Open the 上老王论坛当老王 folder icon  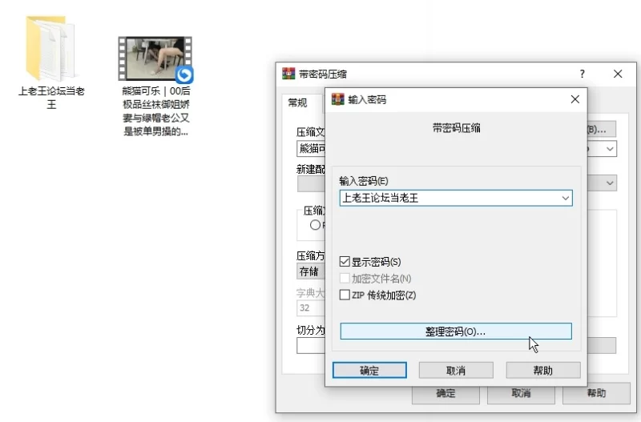51,48
